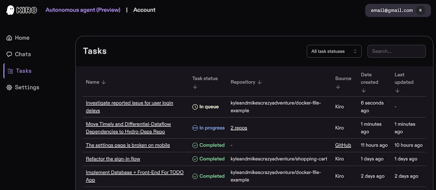The height and width of the screenshot is (190, 436).
Task: Click the Settings gear icon in sidebar
Action: coord(9,87)
